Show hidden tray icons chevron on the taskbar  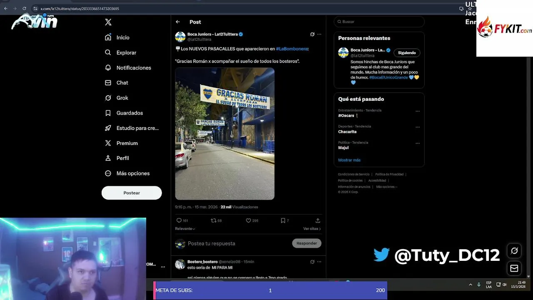point(471,285)
